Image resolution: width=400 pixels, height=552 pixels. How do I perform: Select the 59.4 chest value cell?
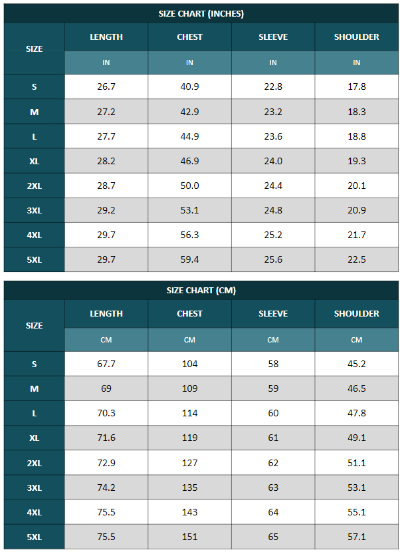[x=190, y=259]
